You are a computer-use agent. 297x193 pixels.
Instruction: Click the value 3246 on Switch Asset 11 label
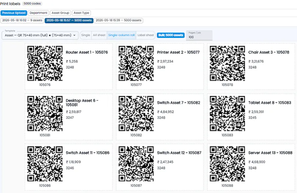tap(70, 168)
